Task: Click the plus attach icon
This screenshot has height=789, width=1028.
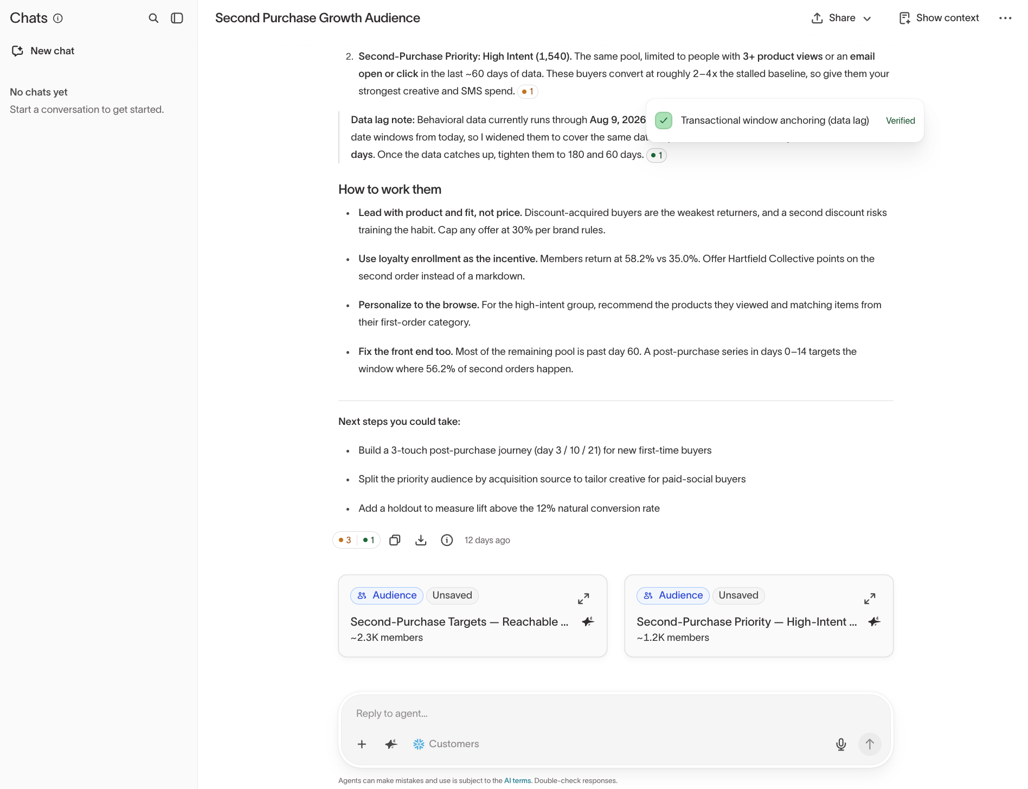Action: click(x=362, y=744)
